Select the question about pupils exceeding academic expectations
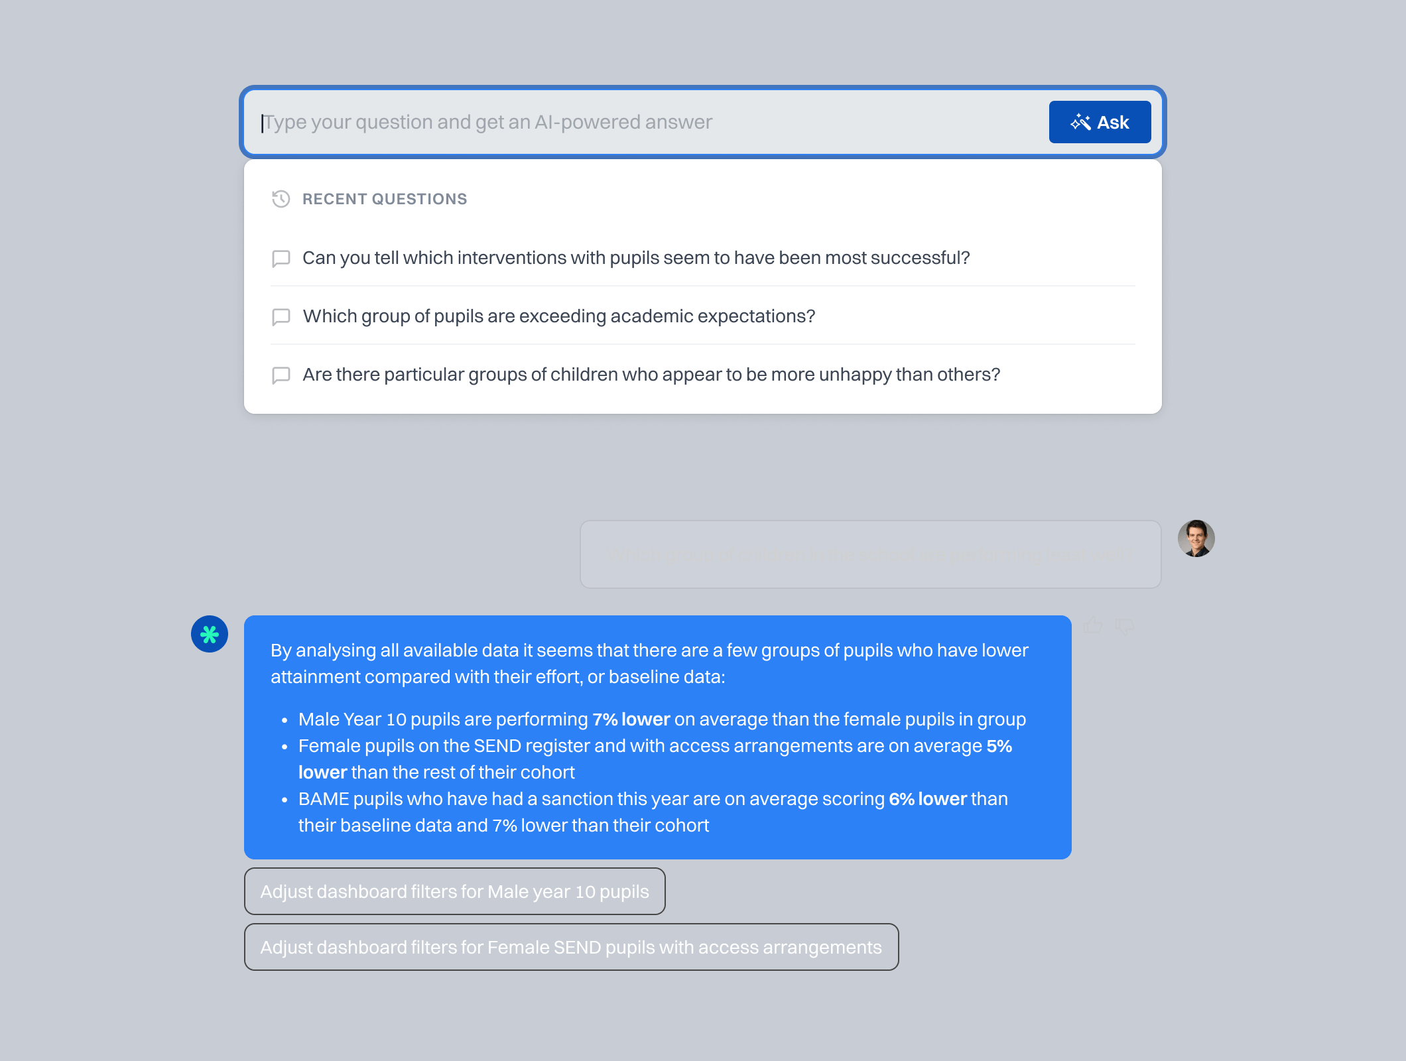 [559, 316]
